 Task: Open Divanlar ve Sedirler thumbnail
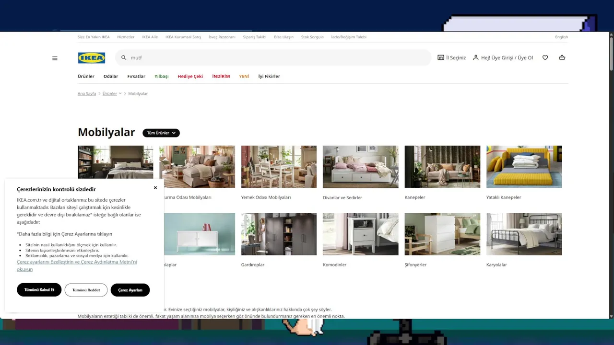pyautogui.click(x=361, y=167)
